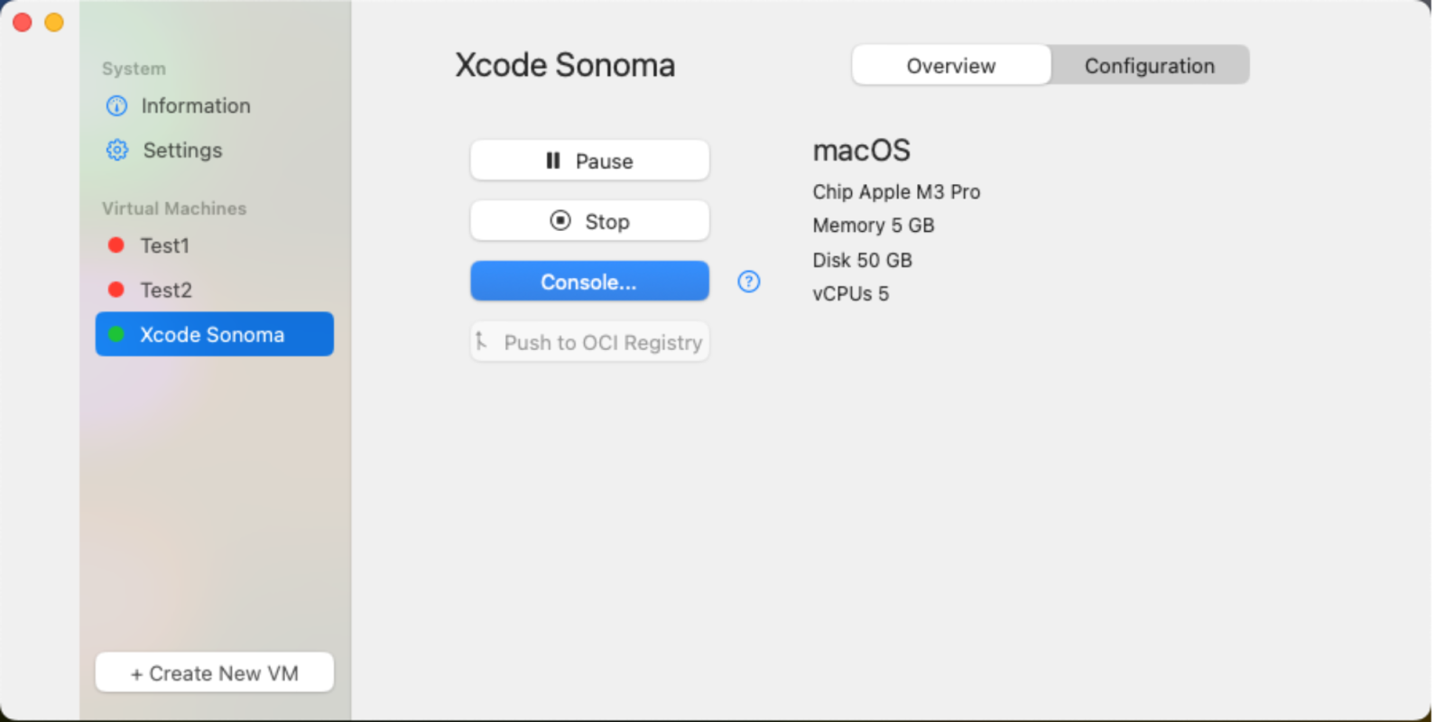The width and height of the screenshot is (1444, 722).
Task: Open the Information section
Action: [196, 106]
